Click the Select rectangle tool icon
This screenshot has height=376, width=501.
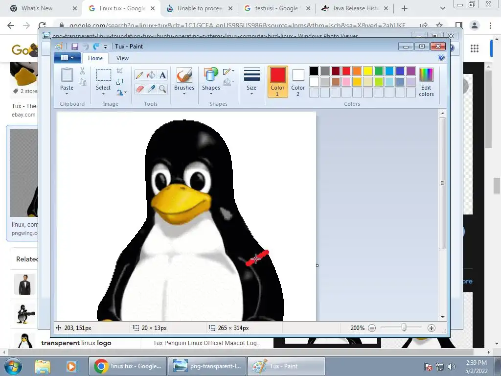pos(104,75)
